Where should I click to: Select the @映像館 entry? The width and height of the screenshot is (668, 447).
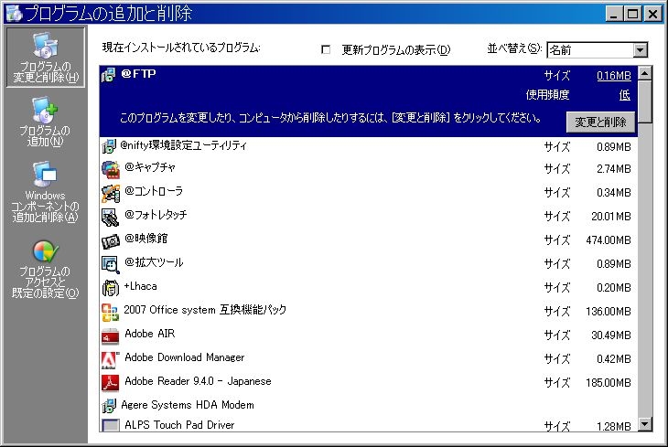click(369, 241)
